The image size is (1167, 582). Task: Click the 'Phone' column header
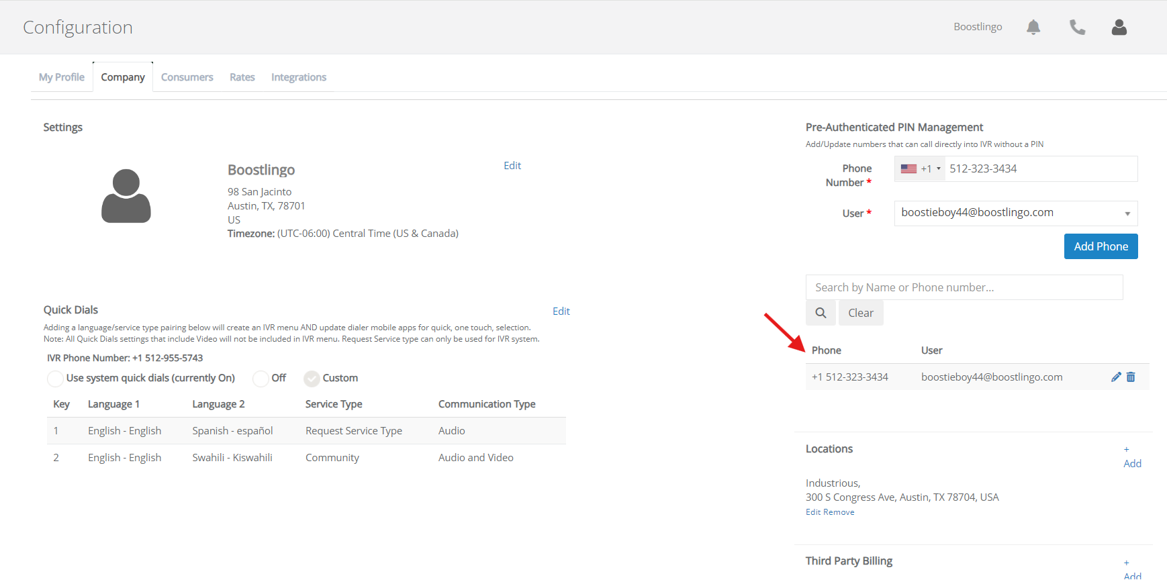(x=827, y=350)
